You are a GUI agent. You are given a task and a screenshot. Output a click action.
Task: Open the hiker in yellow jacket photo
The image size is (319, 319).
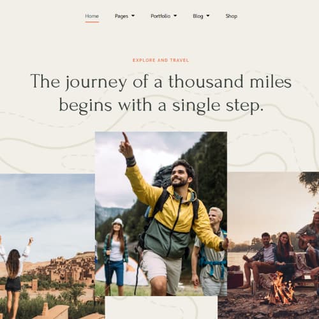coord(161,214)
